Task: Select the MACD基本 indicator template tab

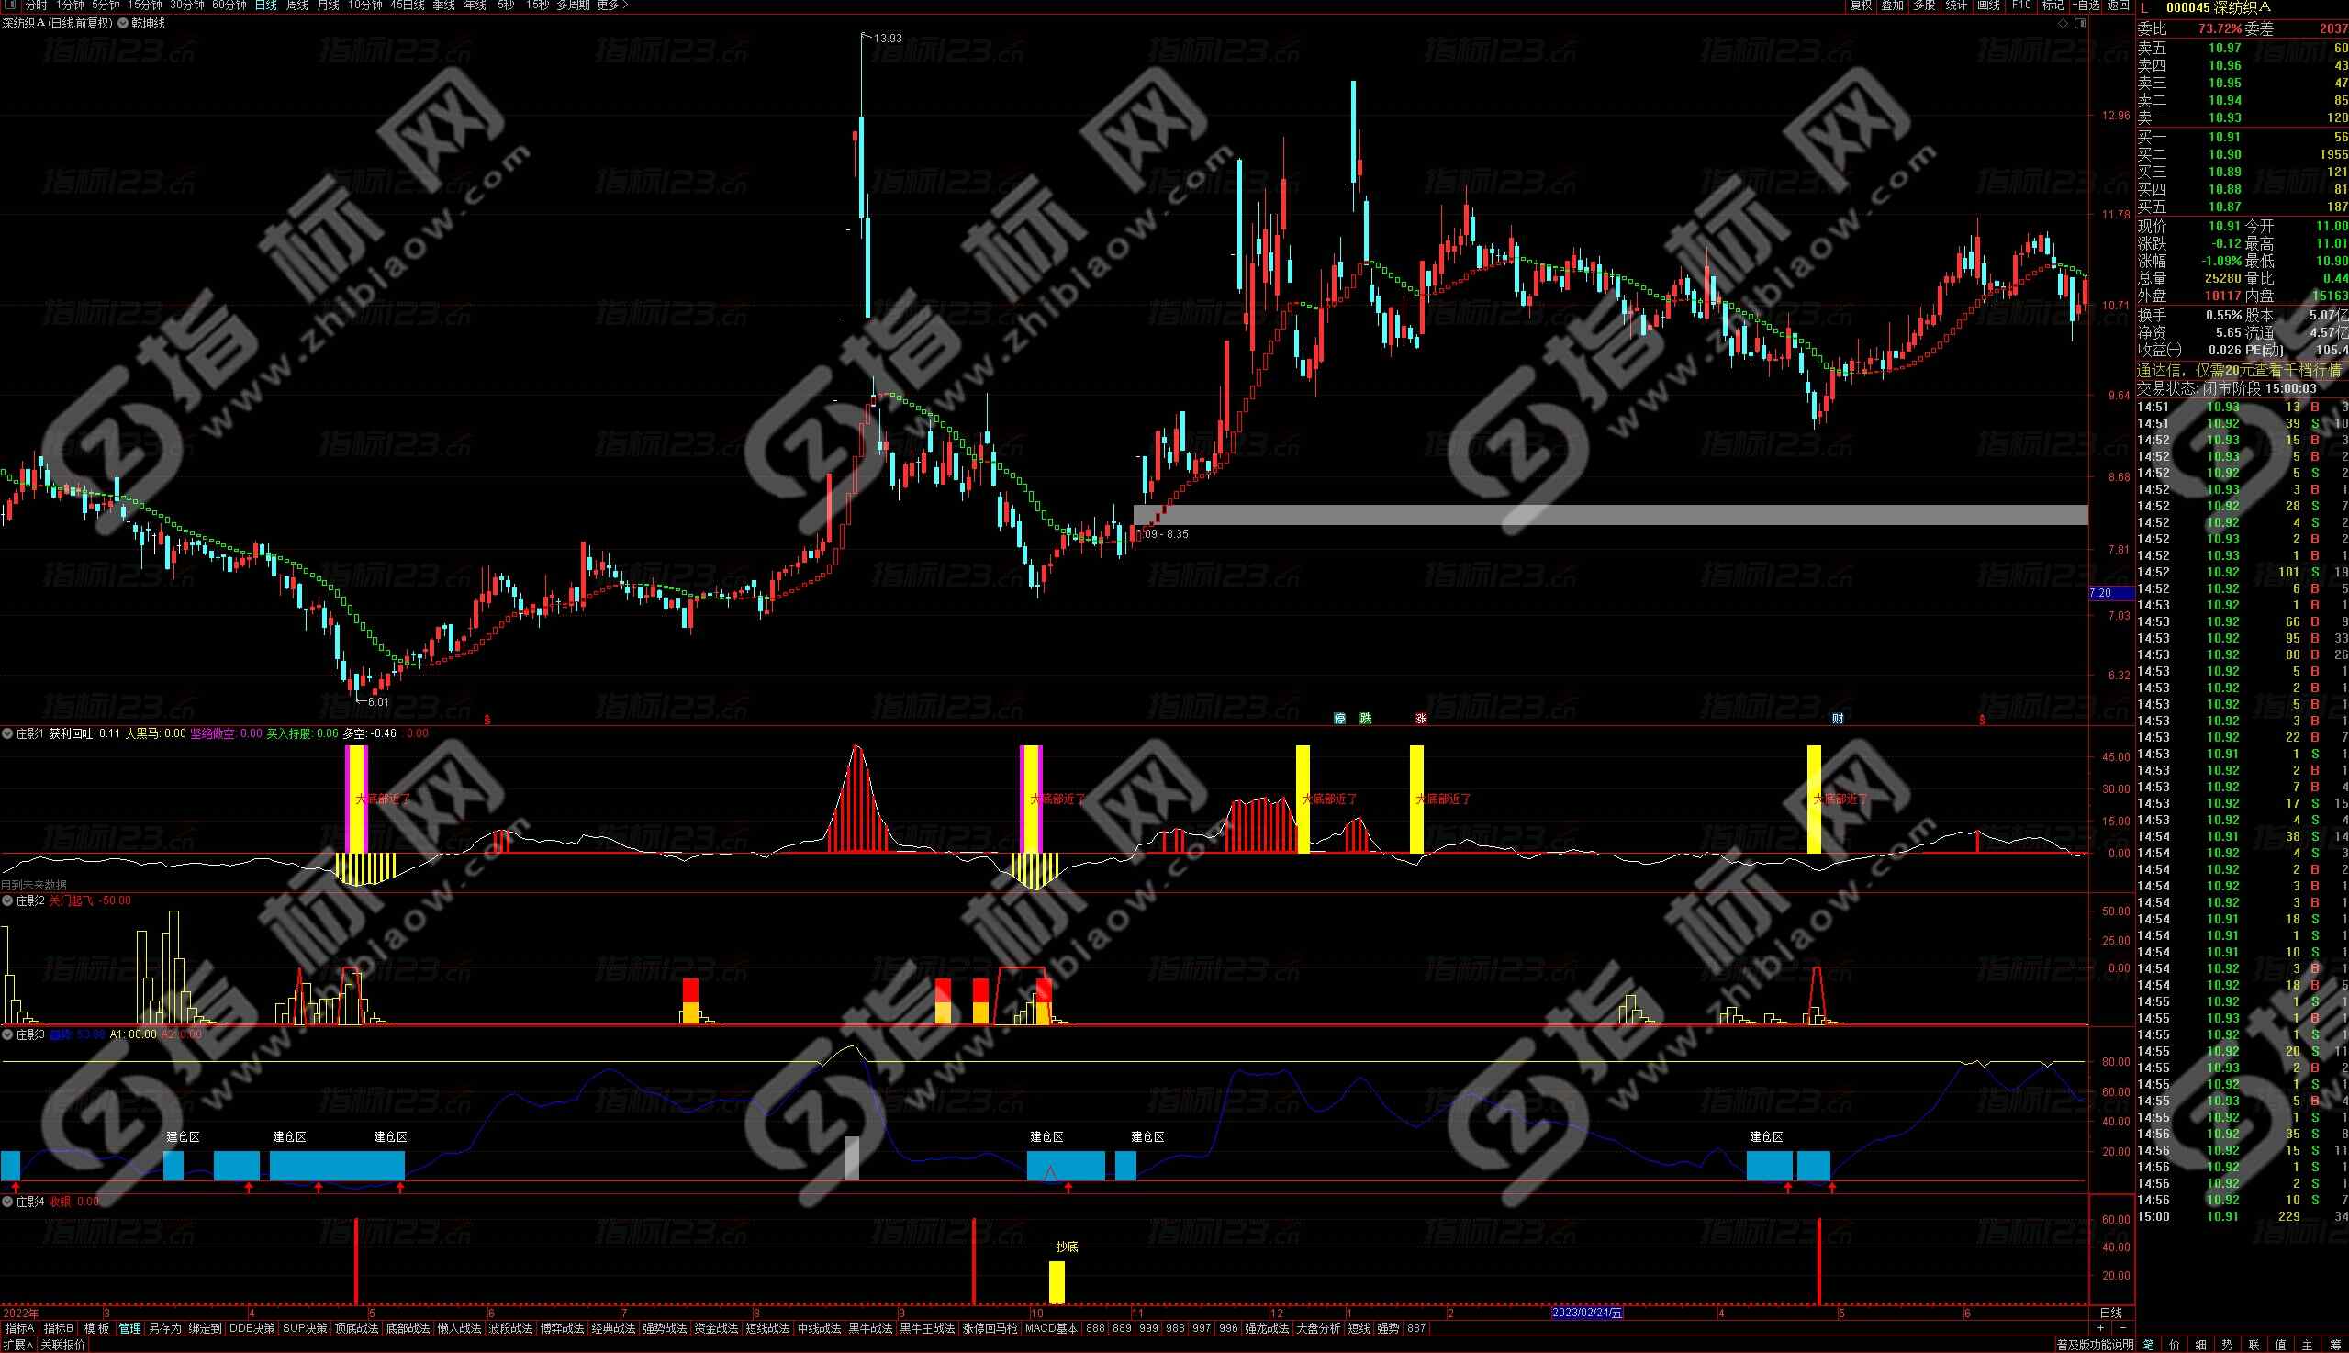Action: (1051, 1329)
